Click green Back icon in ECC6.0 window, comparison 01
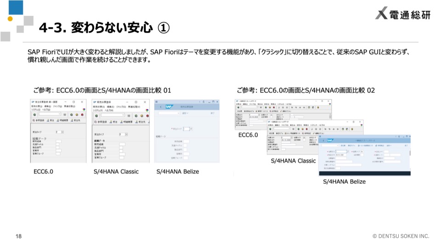This screenshot has height=248, width=441. coord(72,115)
